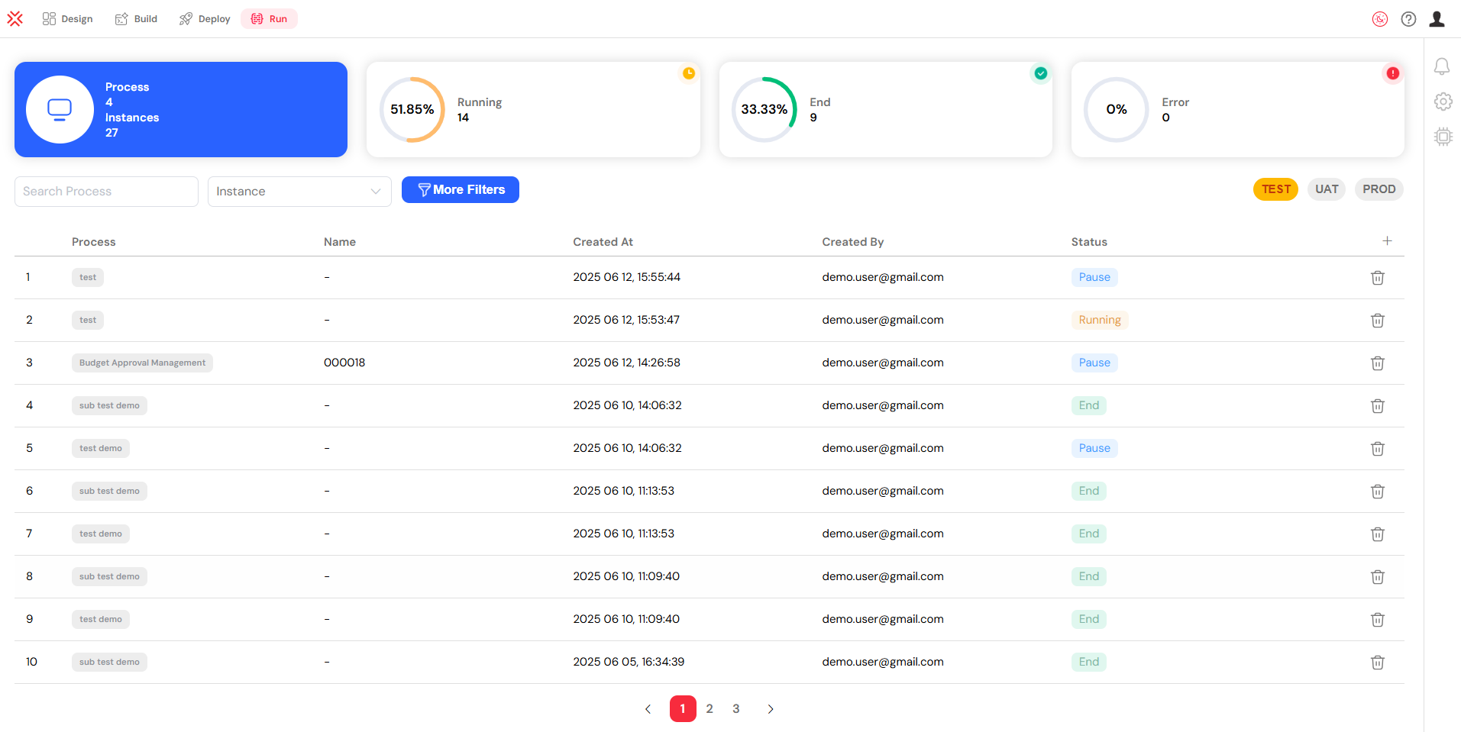Click the Running 51.85% progress ring
1461x732 pixels.
click(x=412, y=109)
